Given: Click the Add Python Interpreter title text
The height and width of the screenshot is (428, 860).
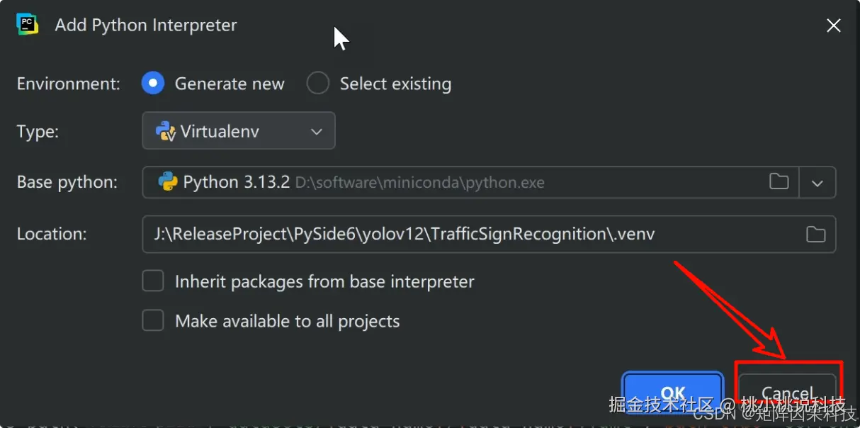Looking at the screenshot, I should pos(146,25).
